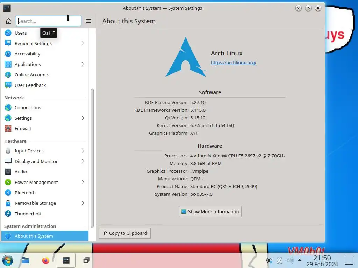Click the show desktop button
358x268 pixels.
(349, 260)
